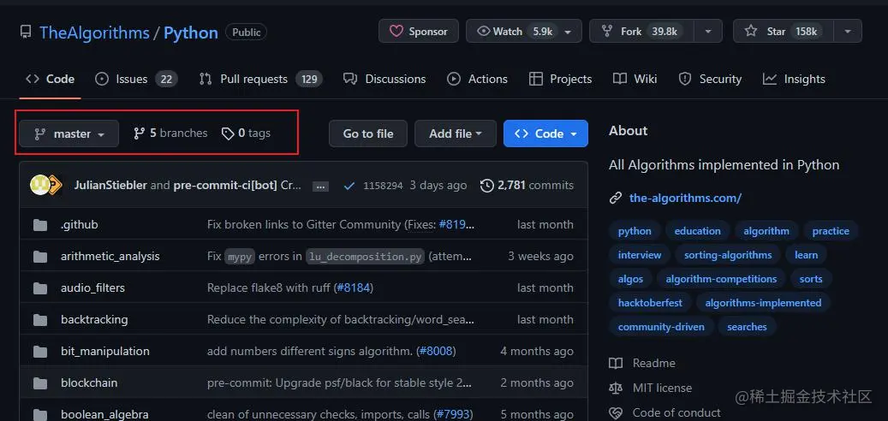Open the Code of conduct link
This screenshot has width=888, height=421.
tap(665, 413)
